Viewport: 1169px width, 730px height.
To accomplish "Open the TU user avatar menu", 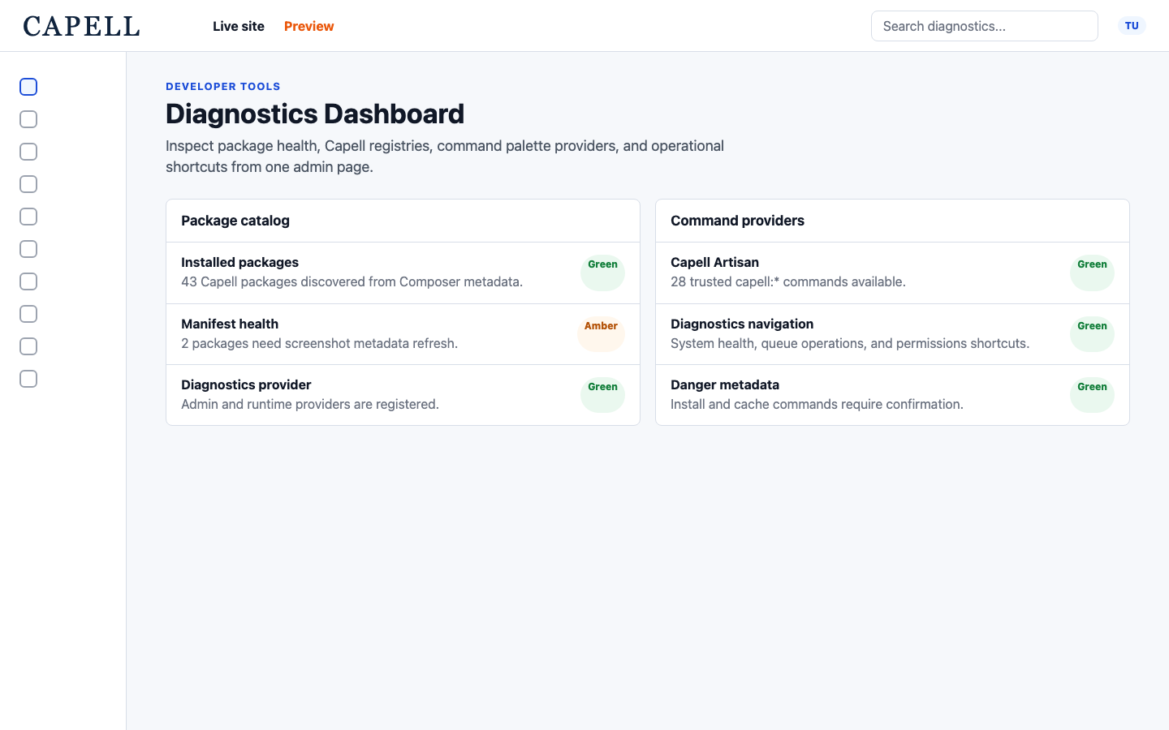I will click(1132, 26).
